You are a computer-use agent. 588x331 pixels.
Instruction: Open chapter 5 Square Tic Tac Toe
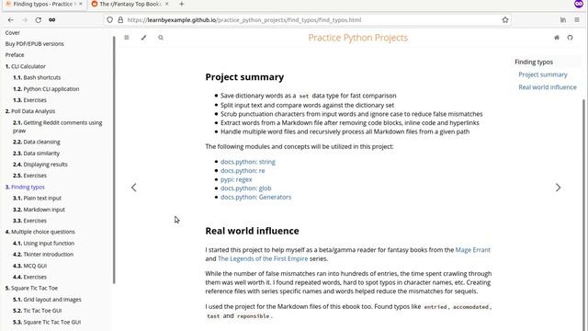tap(31, 288)
